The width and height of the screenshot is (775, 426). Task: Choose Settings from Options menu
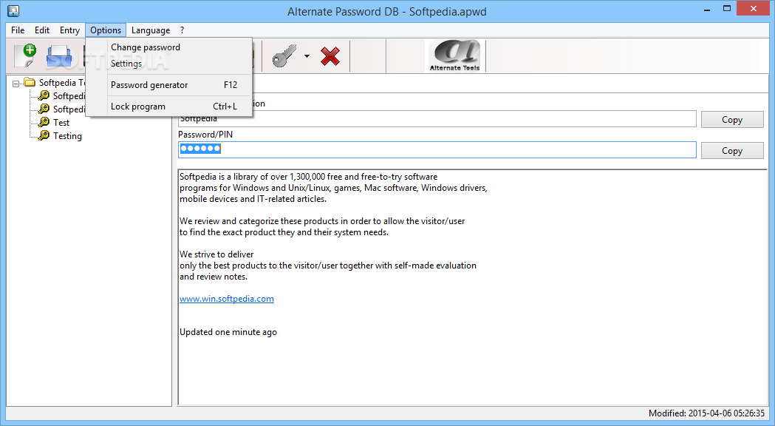(169, 64)
